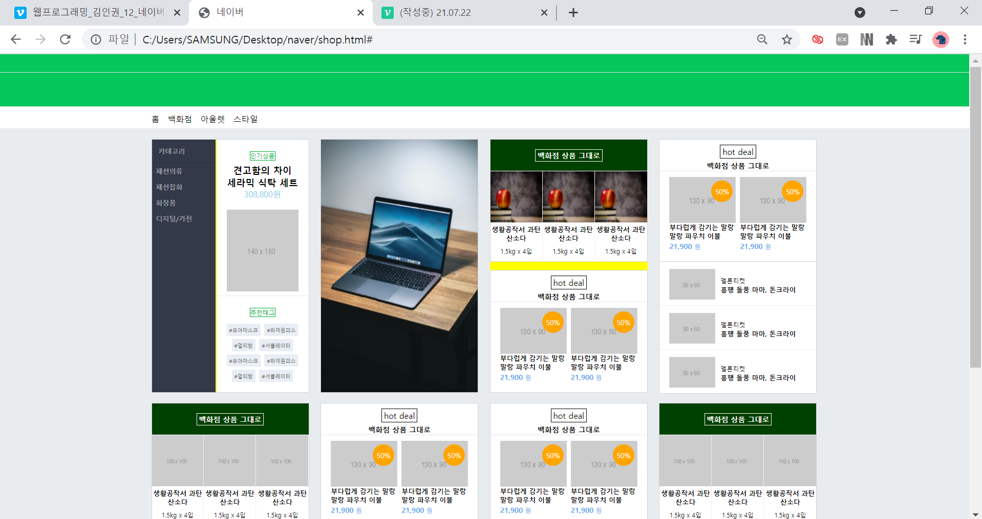Click the large laptop banner image
This screenshot has height=519, width=982.
tap(399, 266)
